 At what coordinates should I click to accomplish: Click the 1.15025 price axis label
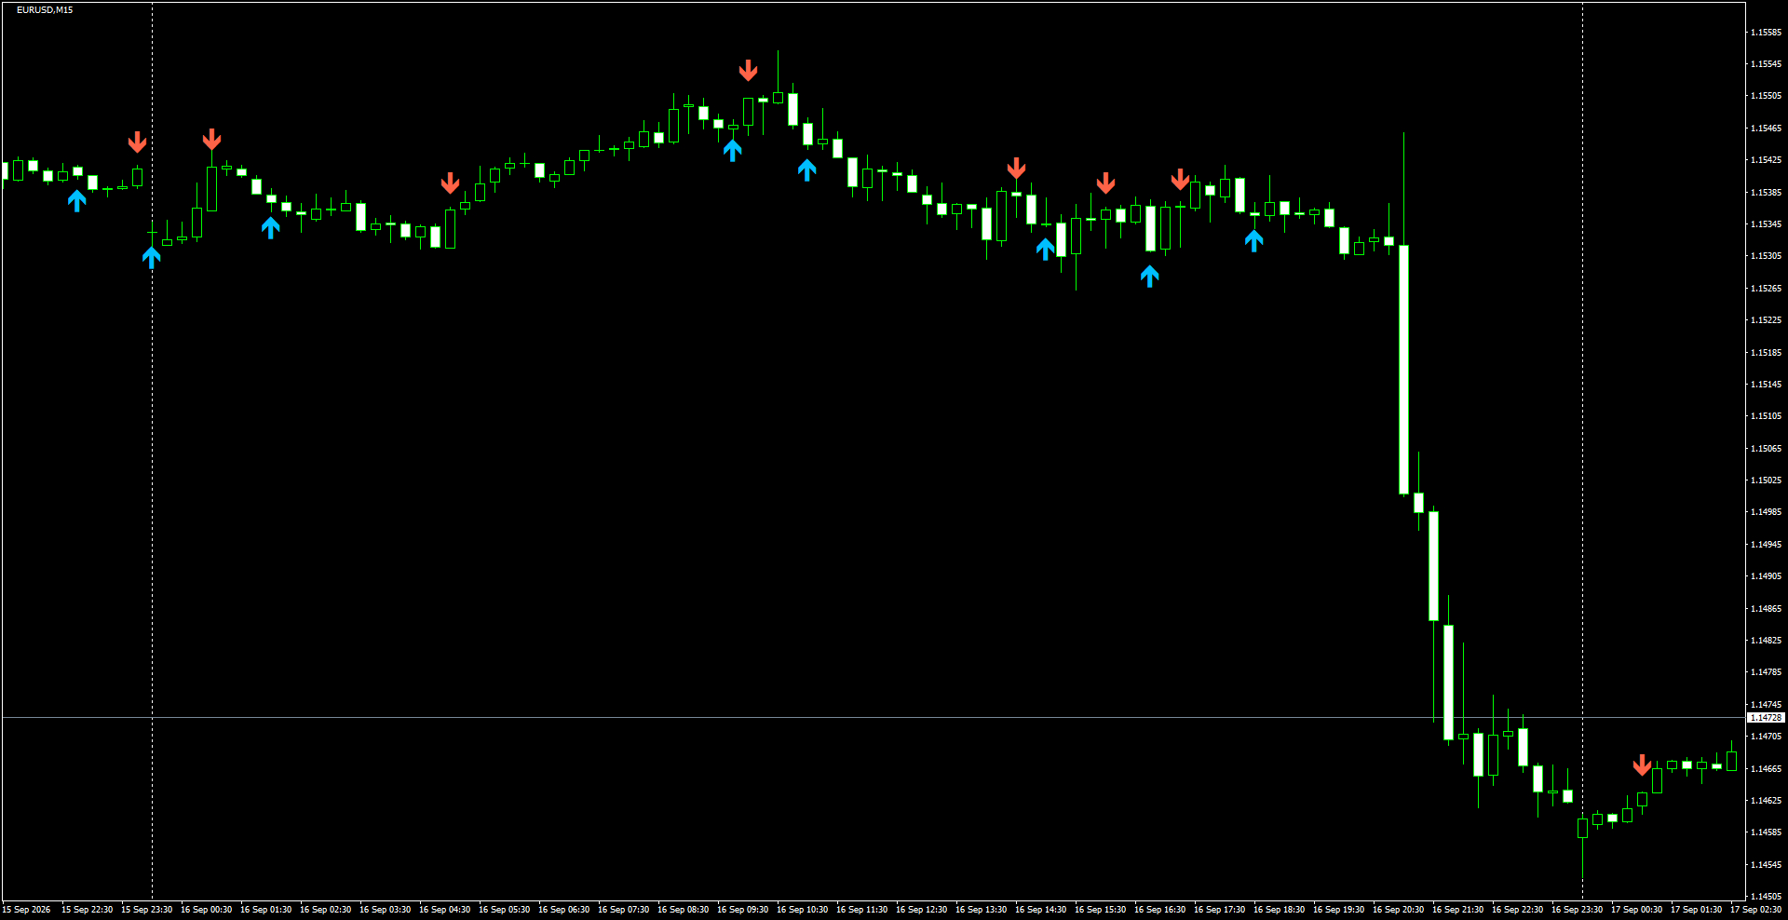(1766, 480)
